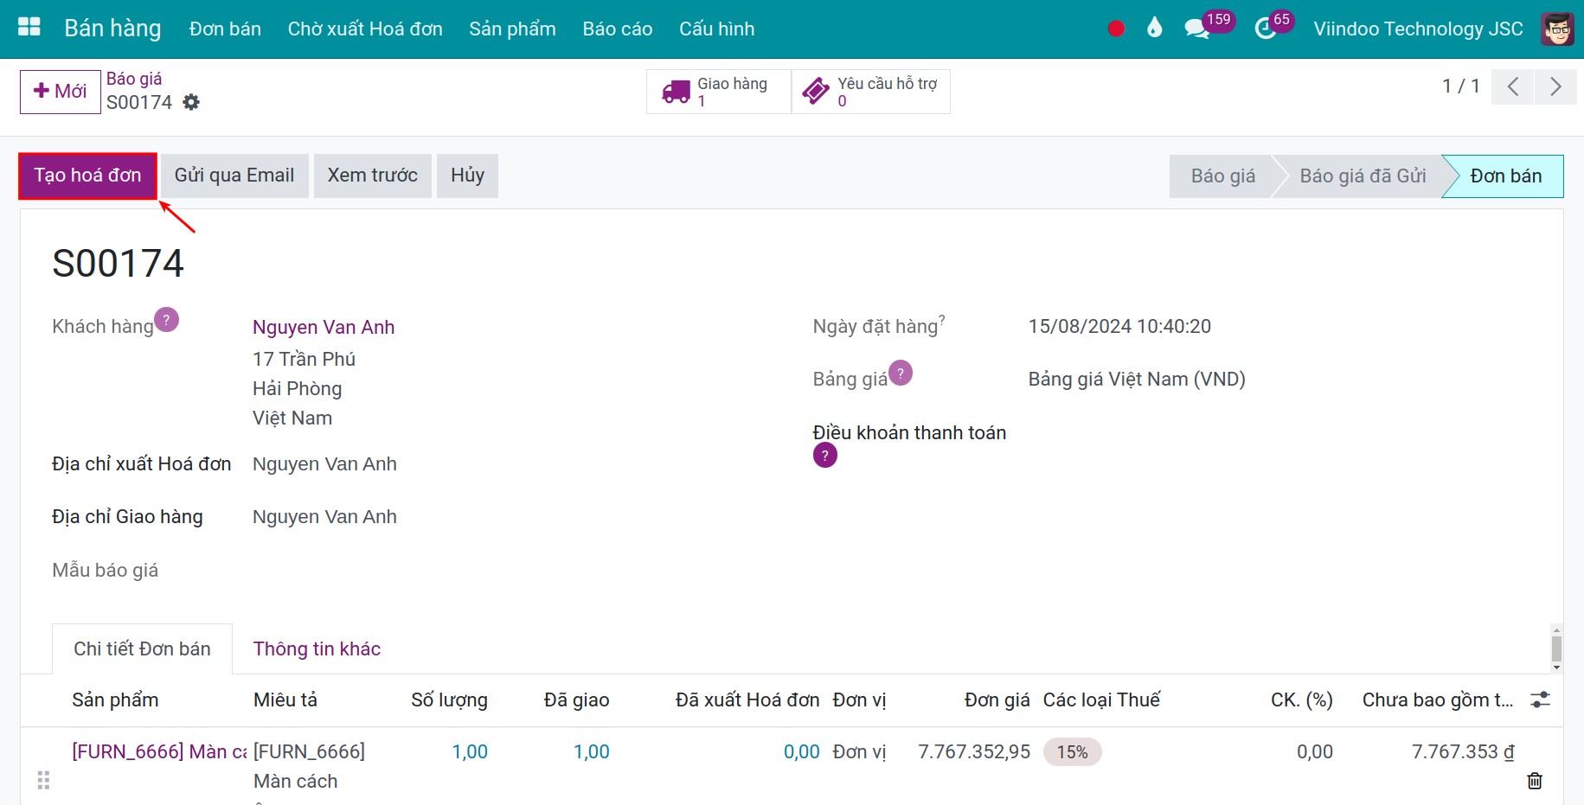1584x805 pixels.
Task: Open the Giao hàng delivery smart button
Action: 717,91
